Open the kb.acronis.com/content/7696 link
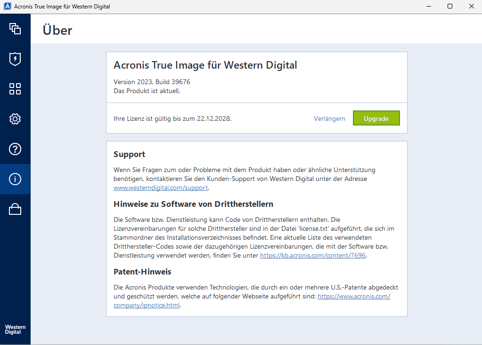Viewport: 482px width, 345px height. pos(313,255)
